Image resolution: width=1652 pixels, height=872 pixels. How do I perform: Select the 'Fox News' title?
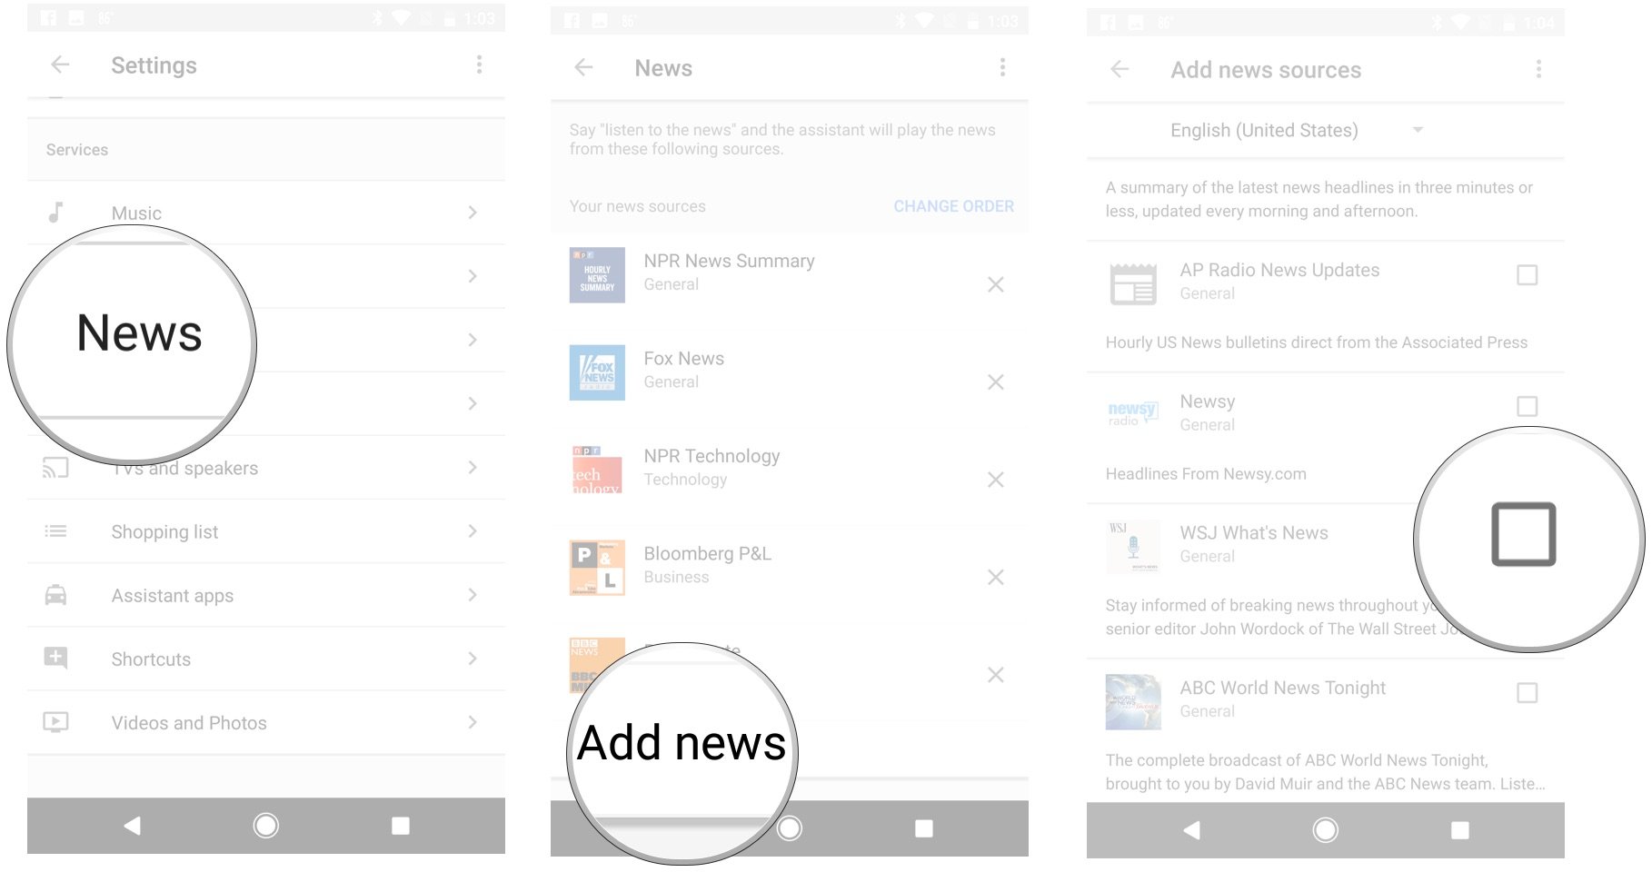click(x=683, y=359)
